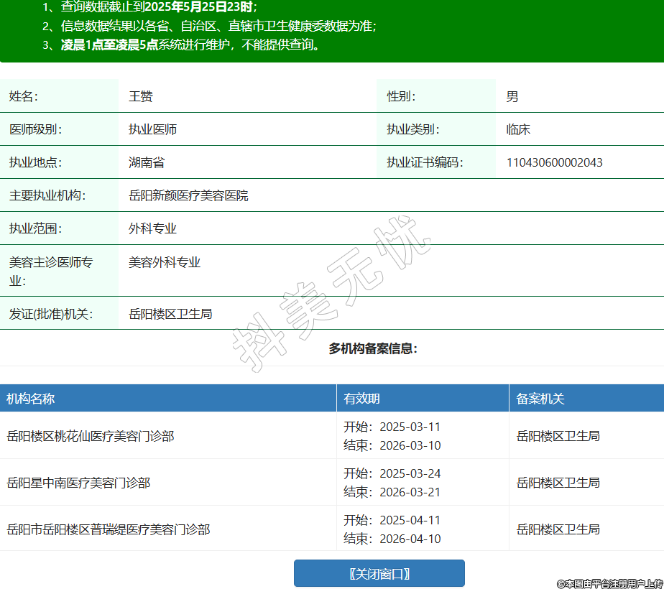The height and width of the screenshot is (589, 664).
Task: Click the 美容外科专业 specialty value
Action: point(165,262)
